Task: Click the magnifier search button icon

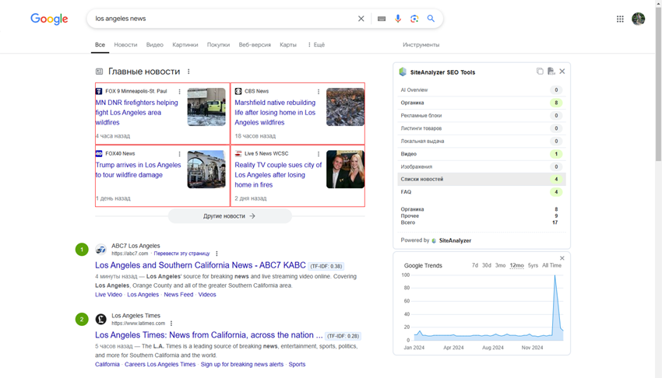Action: (x=431, y=19)
